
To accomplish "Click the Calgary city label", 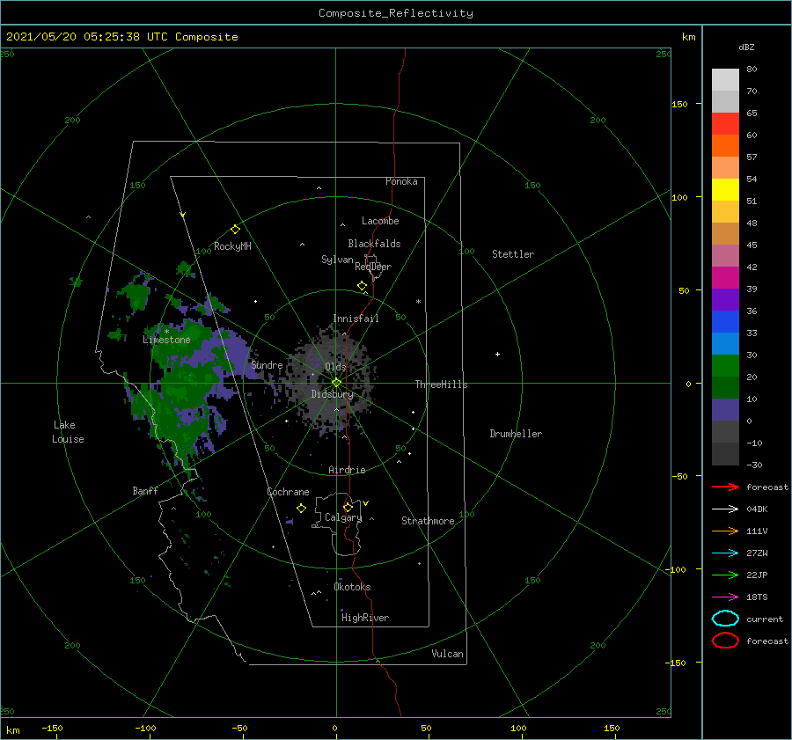I will click(343, 517).
